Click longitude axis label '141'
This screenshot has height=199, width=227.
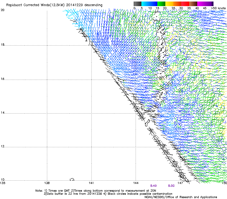click(91, 183)
